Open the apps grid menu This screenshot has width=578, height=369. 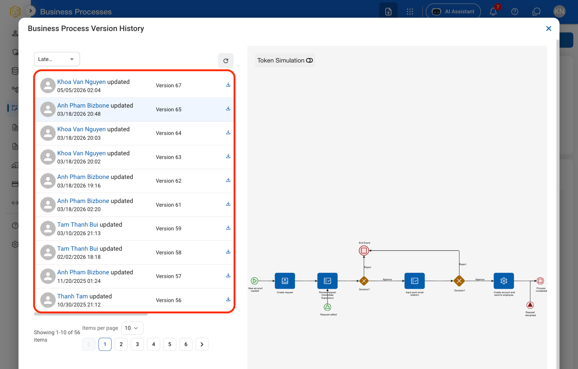tap(410, 11)
